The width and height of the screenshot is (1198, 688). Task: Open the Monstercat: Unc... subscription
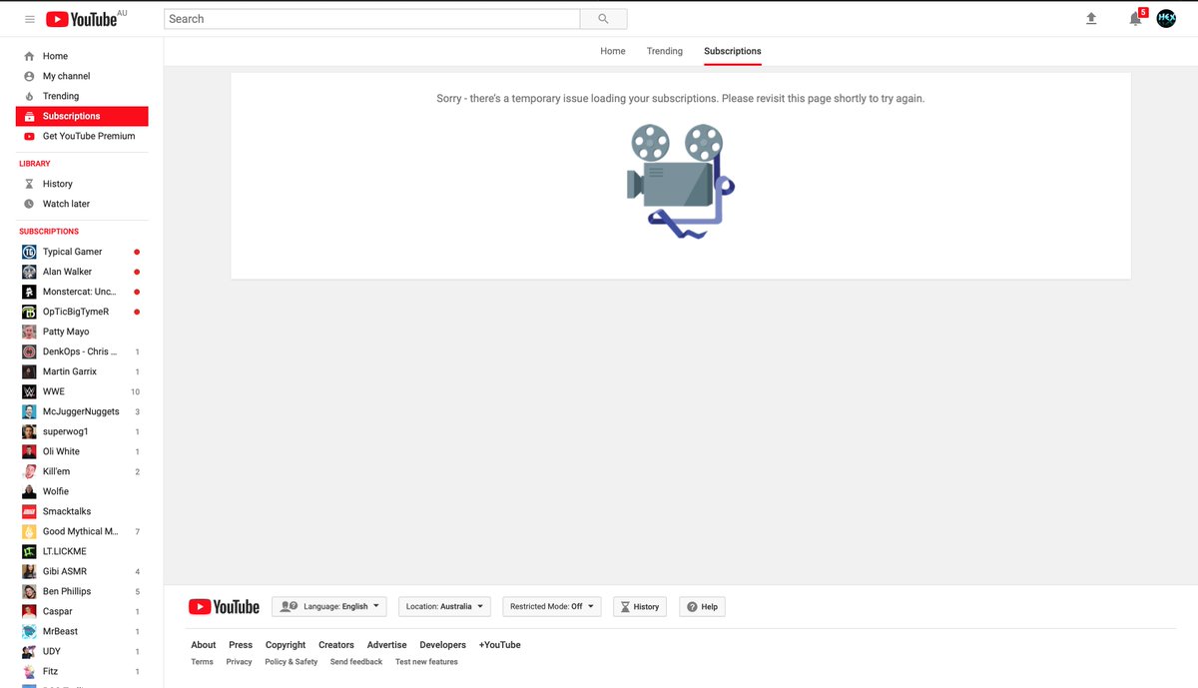(x=82, y=292)
